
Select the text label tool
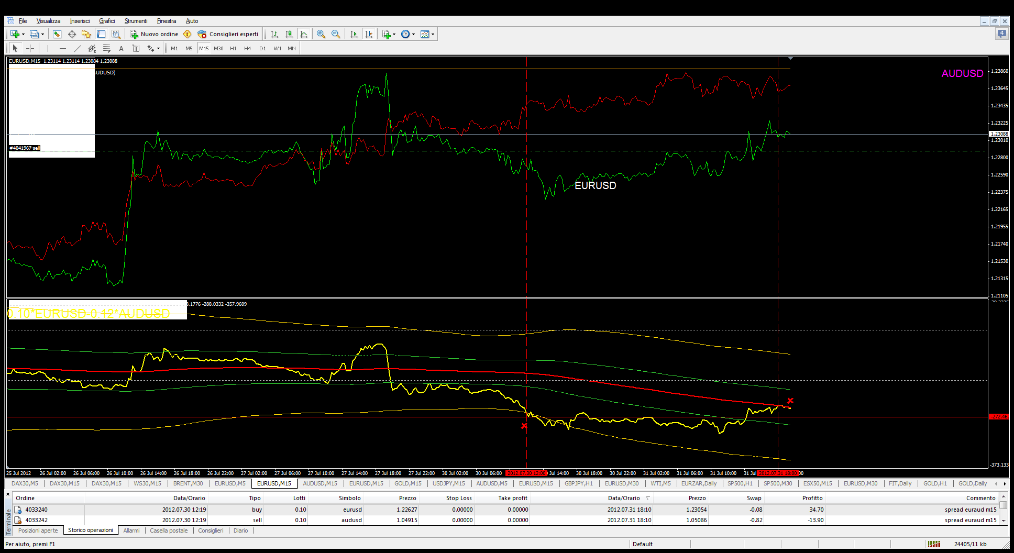click(136, 48)
